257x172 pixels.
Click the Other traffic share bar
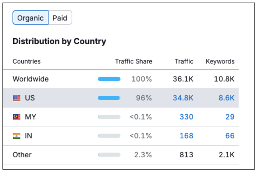(x=109, y=155)
